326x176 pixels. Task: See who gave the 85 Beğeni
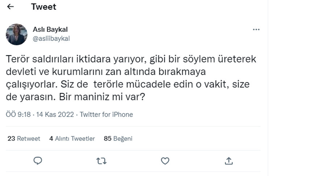tap(118, 138)
